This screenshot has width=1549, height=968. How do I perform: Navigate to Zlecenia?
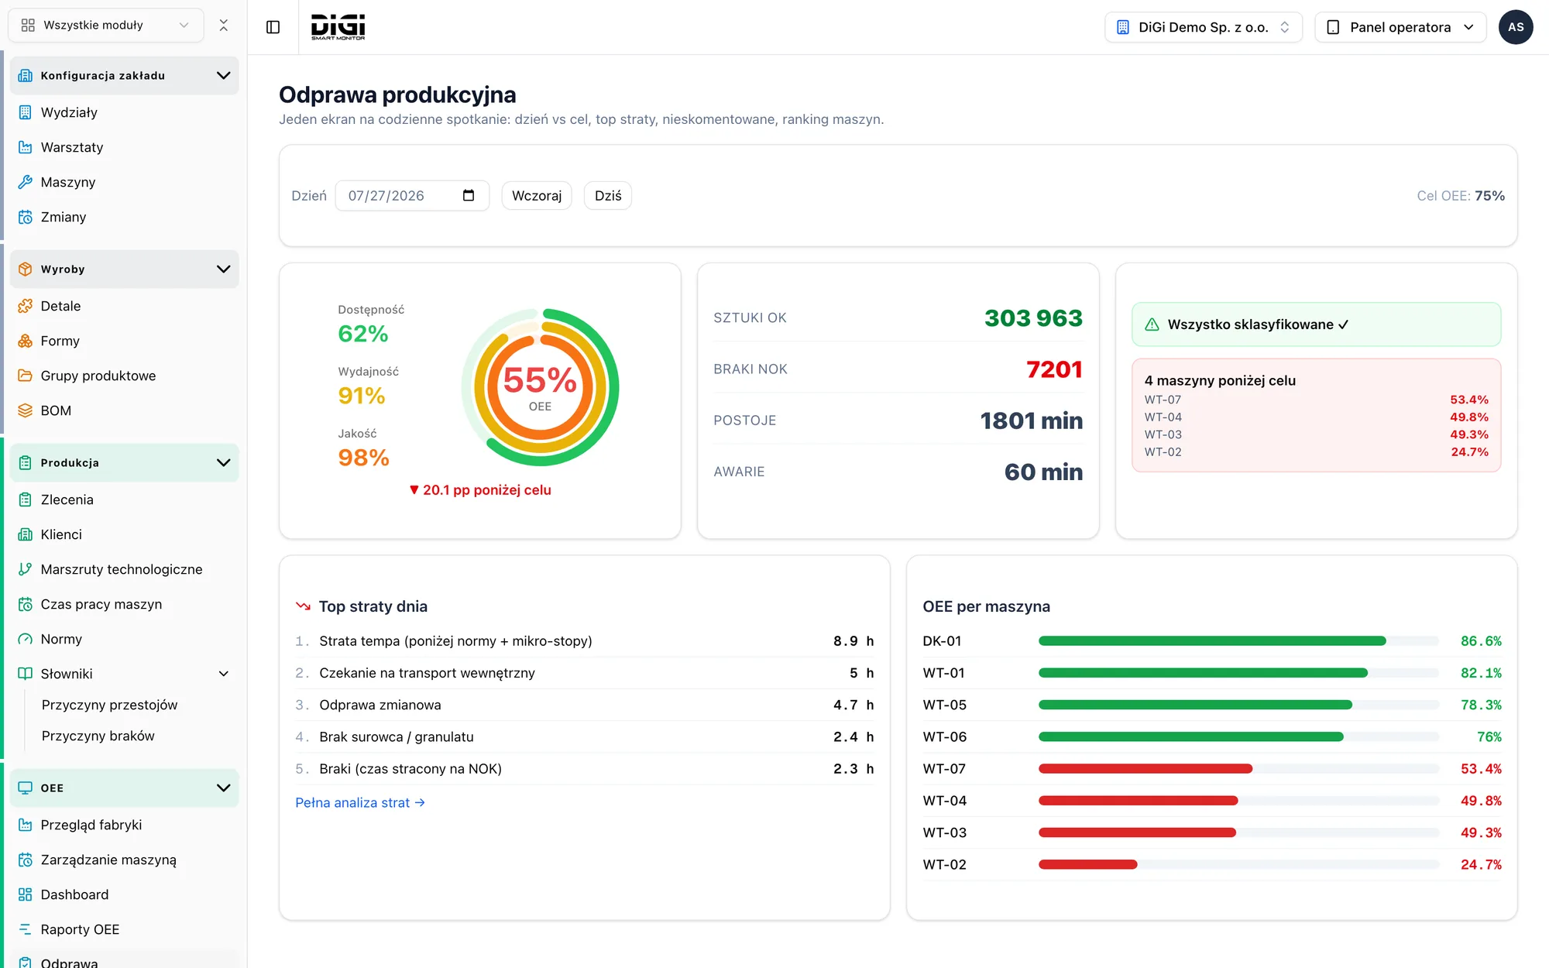coord(125,499)
